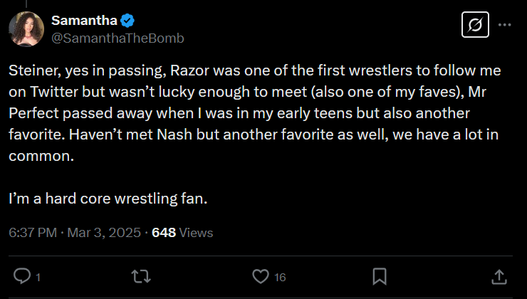527x299 pixels.
Task: Click the 6:37 PM timestamp
Action: (33, 233)
